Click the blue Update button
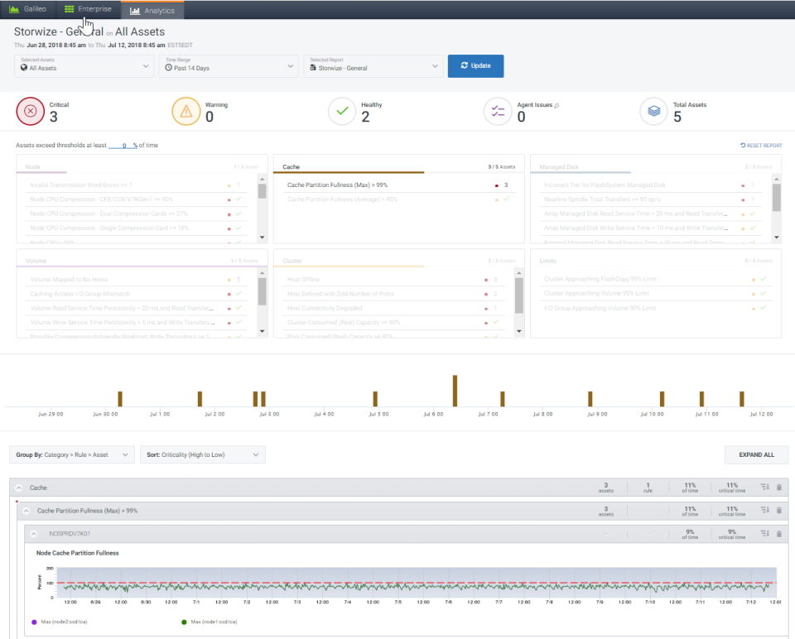Viewport: 795px width, 639px height. click(475, 66)
